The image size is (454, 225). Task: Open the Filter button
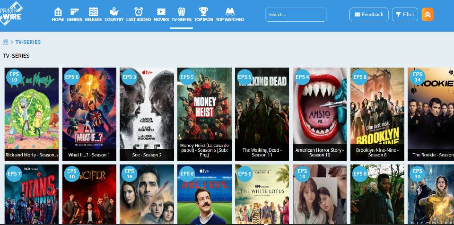pyautogui.click(x=405, y=15)
